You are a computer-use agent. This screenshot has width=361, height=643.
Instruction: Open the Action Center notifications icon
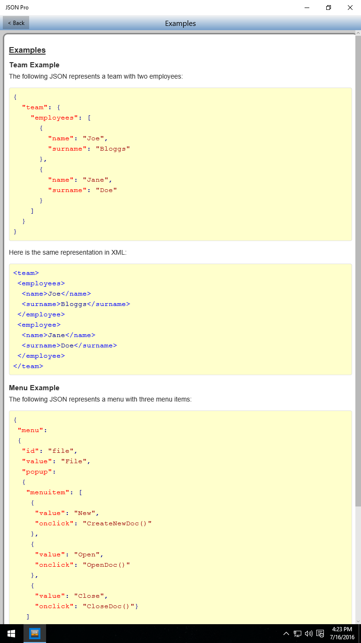(320, 634)
